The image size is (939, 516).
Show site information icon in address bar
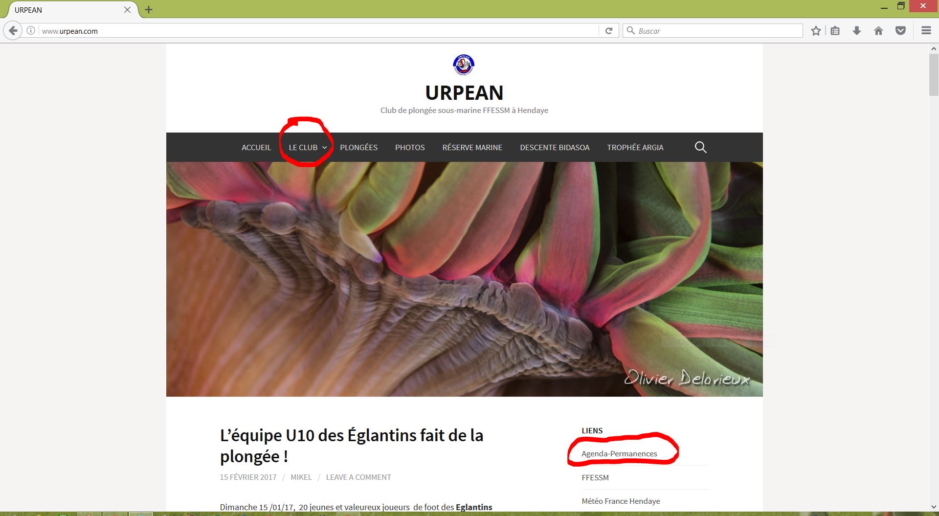31,31
